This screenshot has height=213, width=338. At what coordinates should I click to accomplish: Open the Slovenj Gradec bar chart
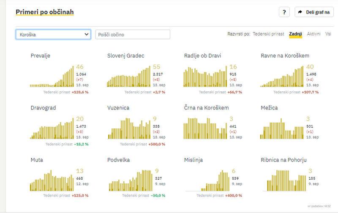pyautogui.click(x=128, y=76)
